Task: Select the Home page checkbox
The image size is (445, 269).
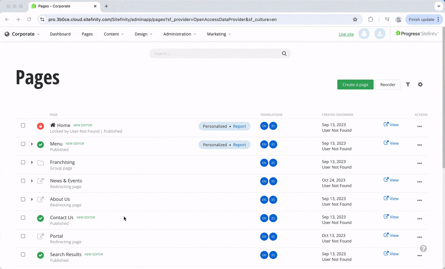Action: tap(23, 125)
